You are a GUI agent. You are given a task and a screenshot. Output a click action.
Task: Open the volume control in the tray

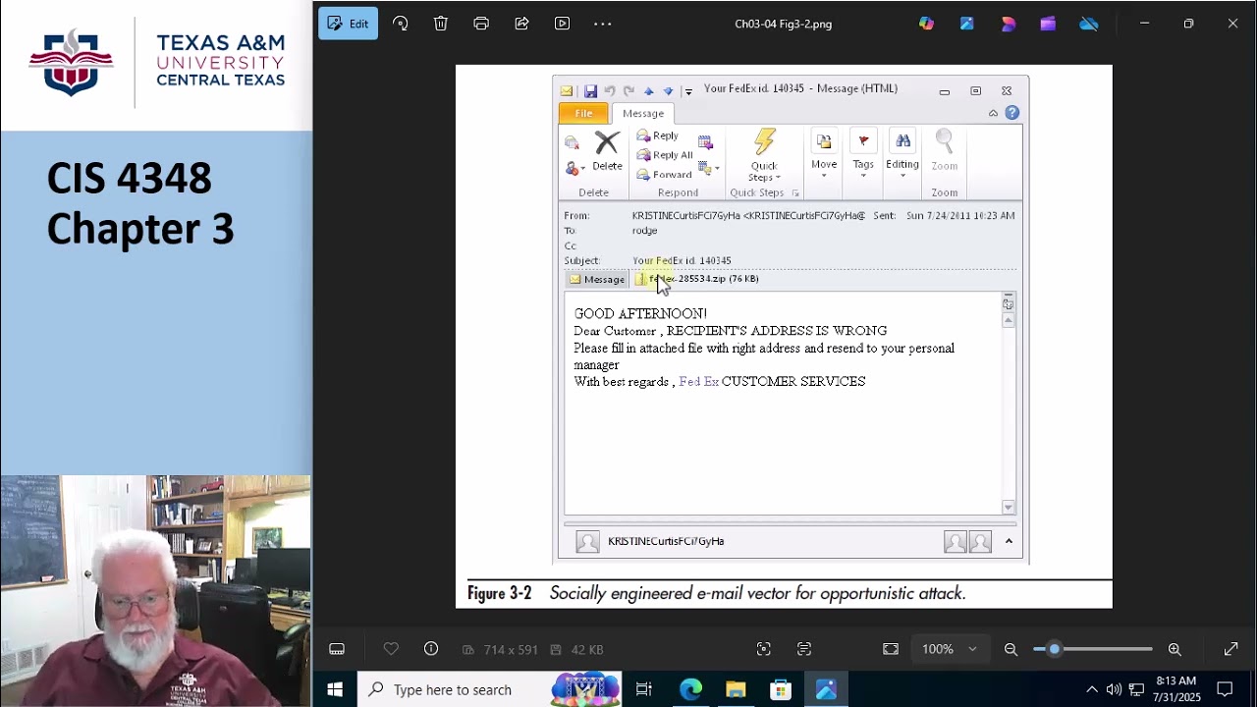[x=1114, y=689]
